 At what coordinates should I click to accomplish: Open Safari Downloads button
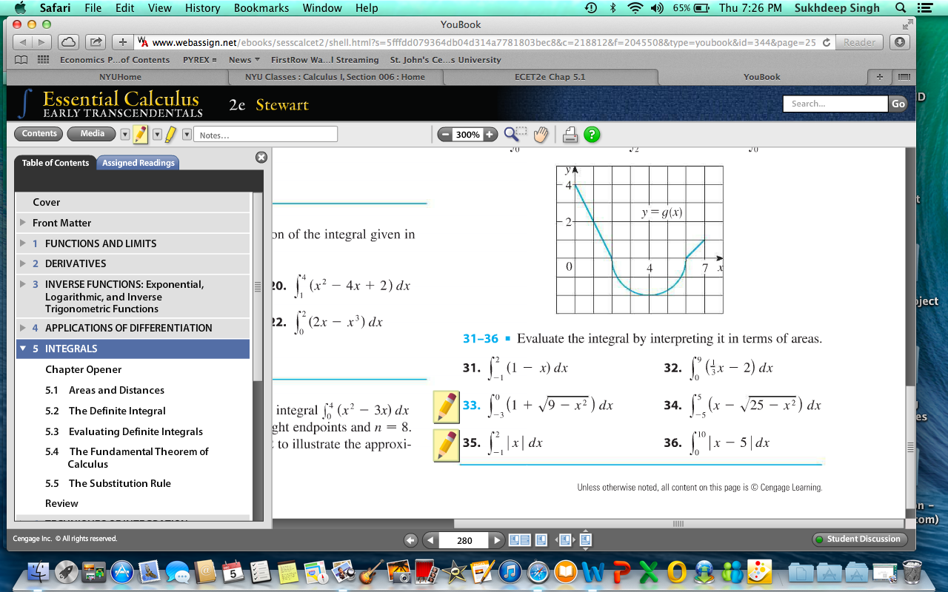(900, 42)
